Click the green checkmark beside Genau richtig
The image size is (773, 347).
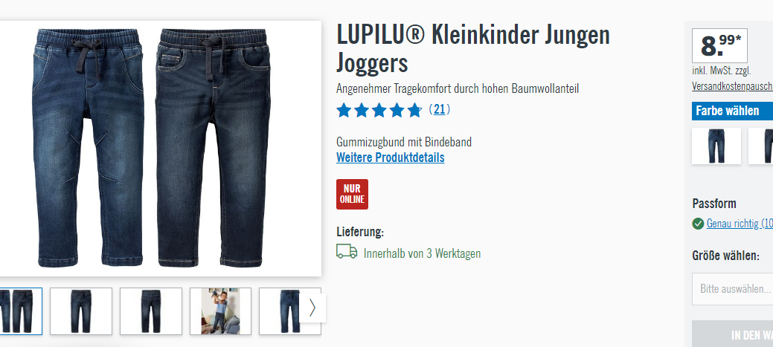[x=698, y=224]
